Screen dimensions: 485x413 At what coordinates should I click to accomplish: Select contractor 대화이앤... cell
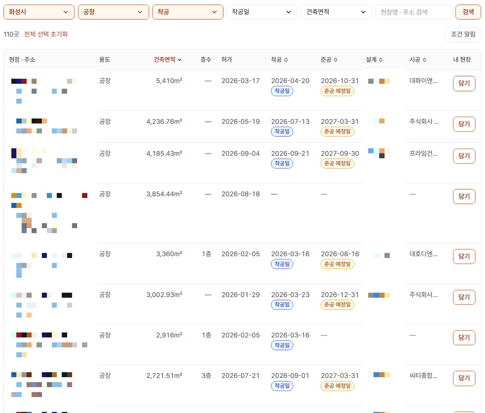[423, 81]
